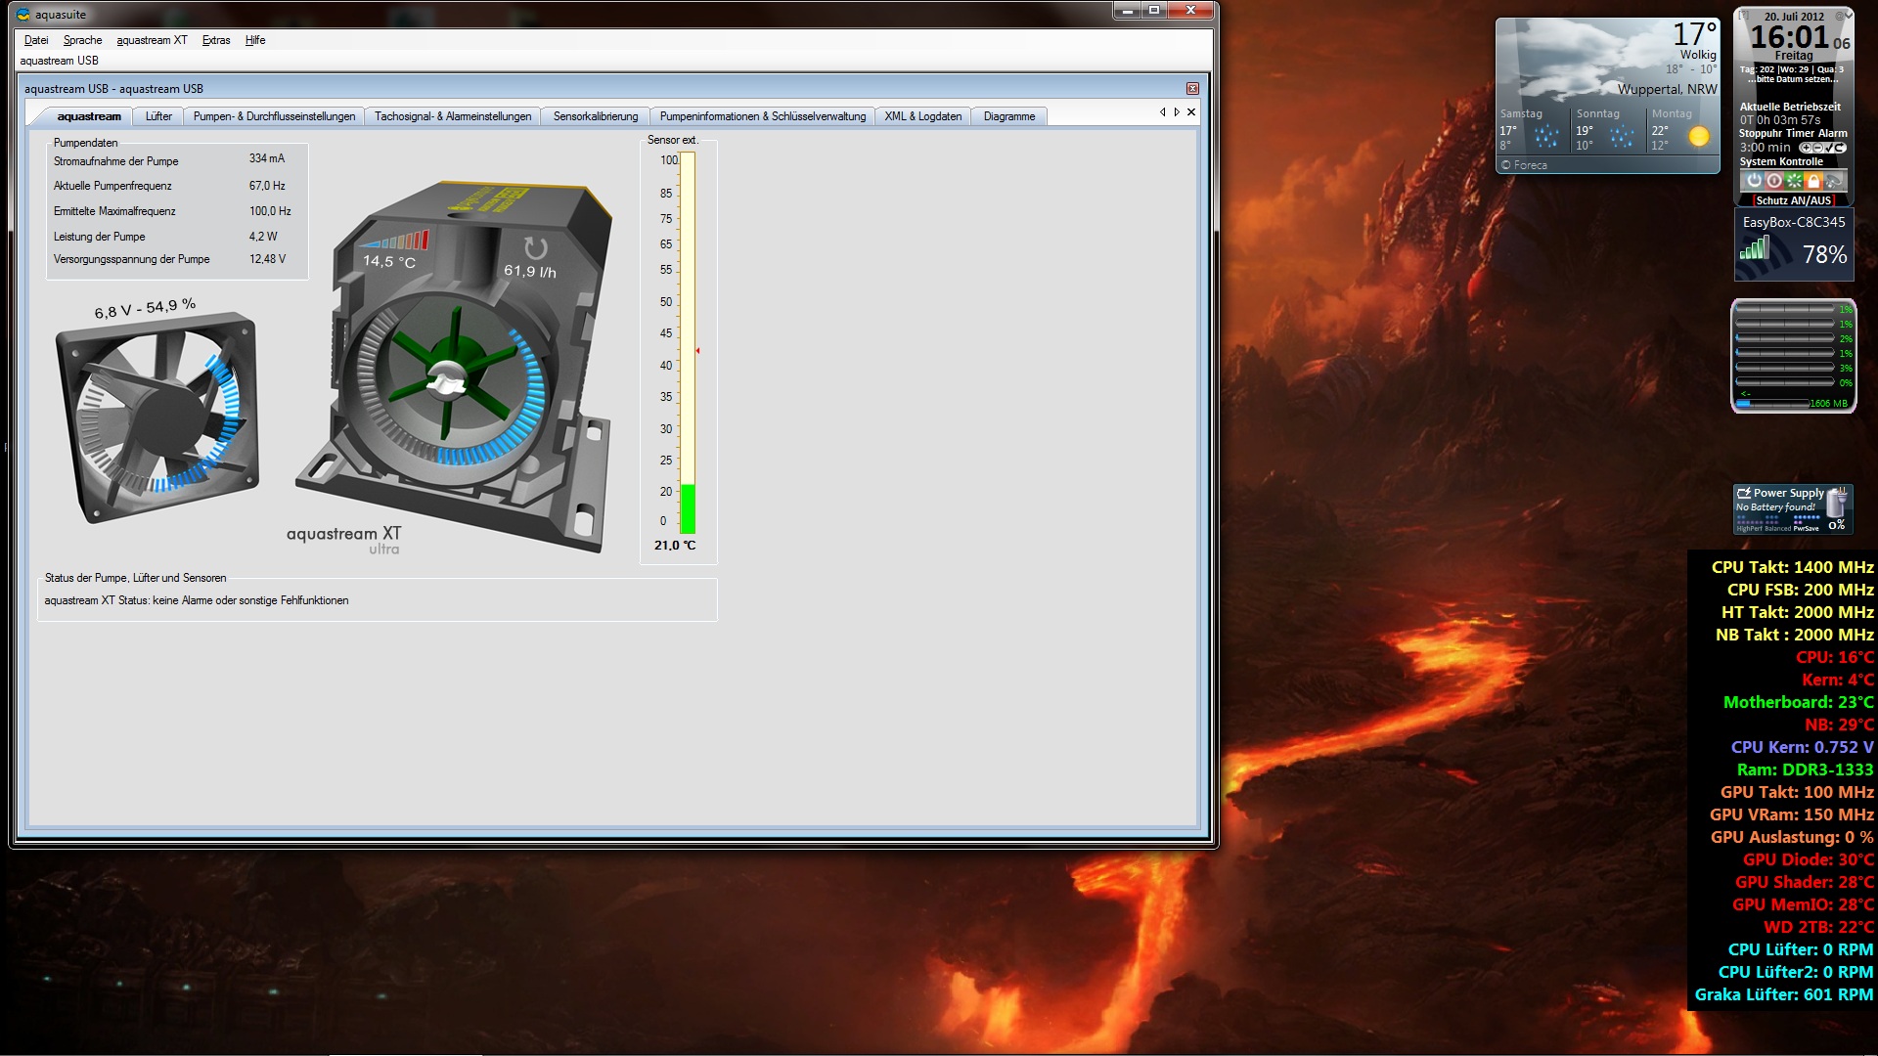Image resolution: width=1878 pixels, height=1056 pixels.
Task: Click the Foreca link in weather widget
Action: [x=1530, y=165]
